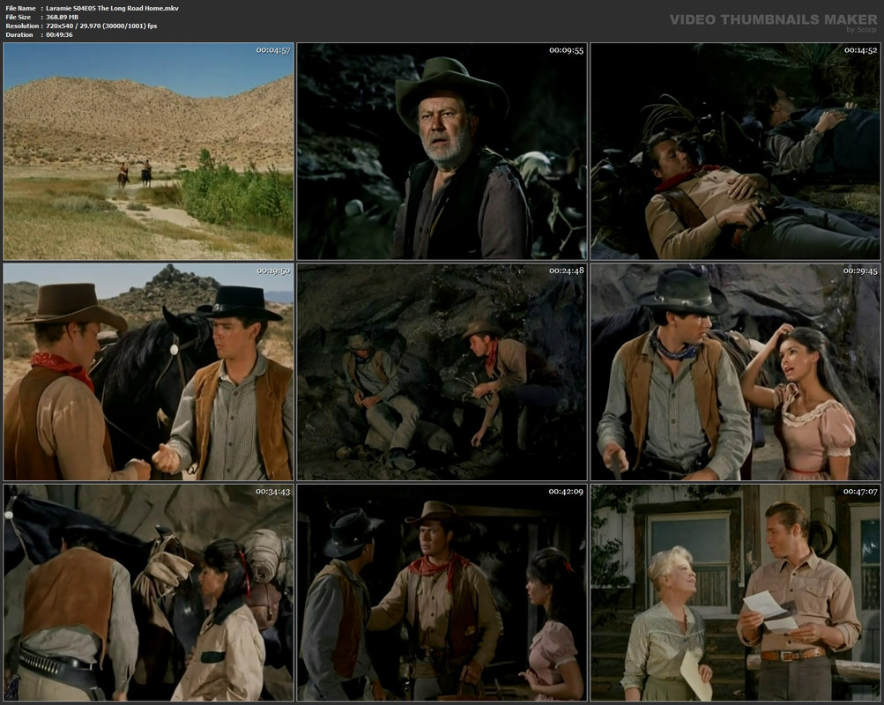
Task: Open the thumbnail at 00:29:45
Action: 735,372
